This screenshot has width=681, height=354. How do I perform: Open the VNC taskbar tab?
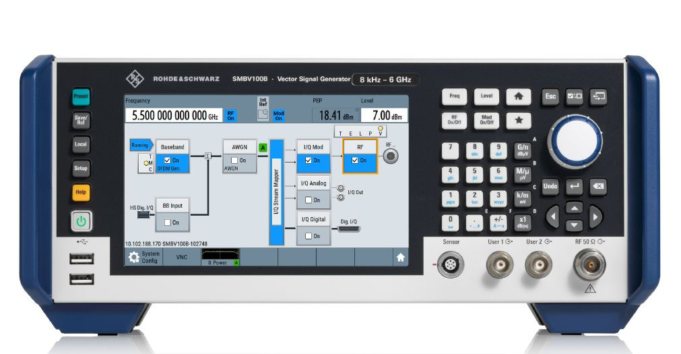(182, 257)
